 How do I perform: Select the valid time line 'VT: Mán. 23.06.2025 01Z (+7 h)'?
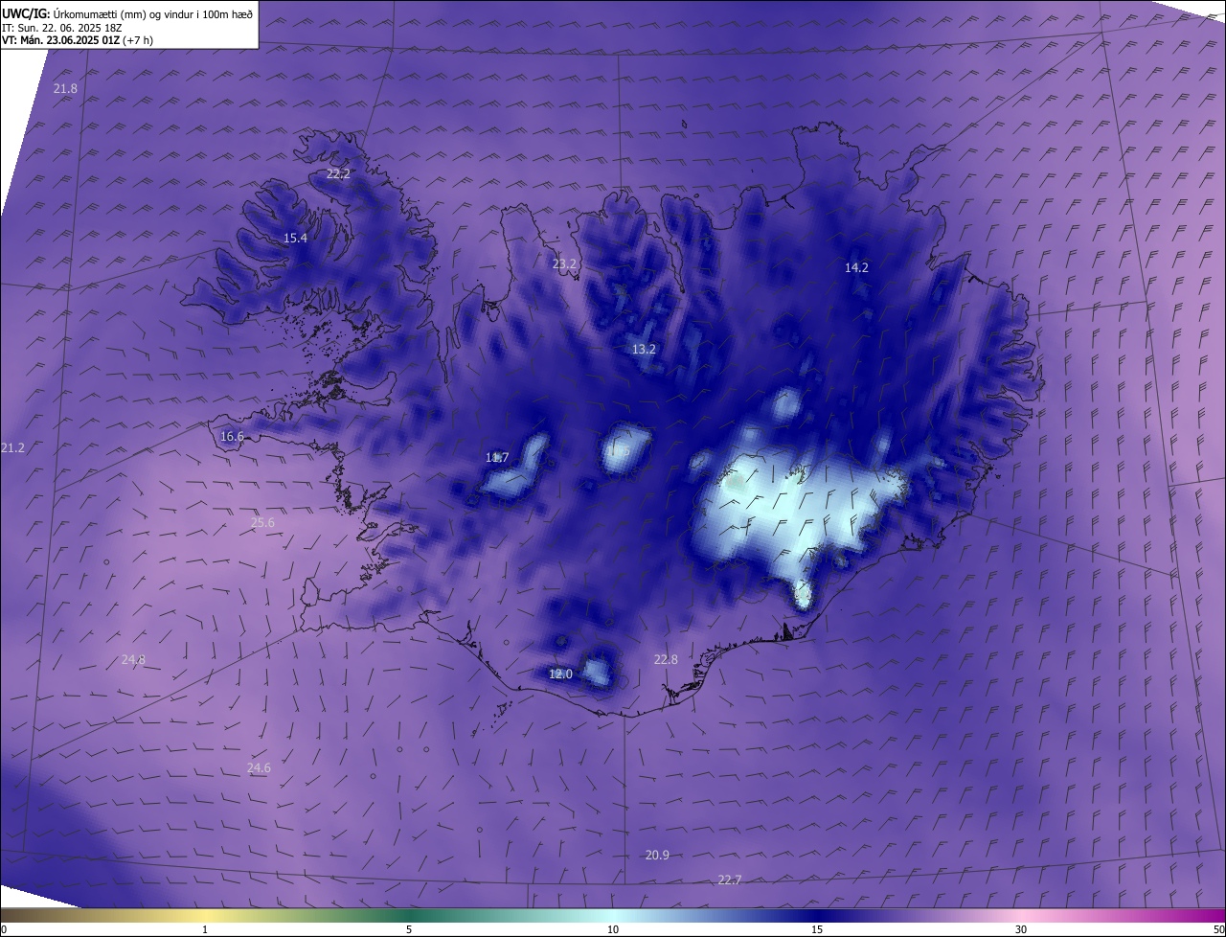(78, 40)
